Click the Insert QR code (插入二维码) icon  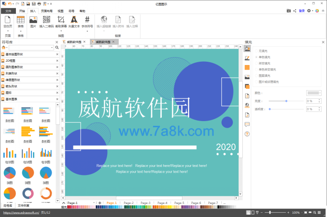(x=47, y=20)
